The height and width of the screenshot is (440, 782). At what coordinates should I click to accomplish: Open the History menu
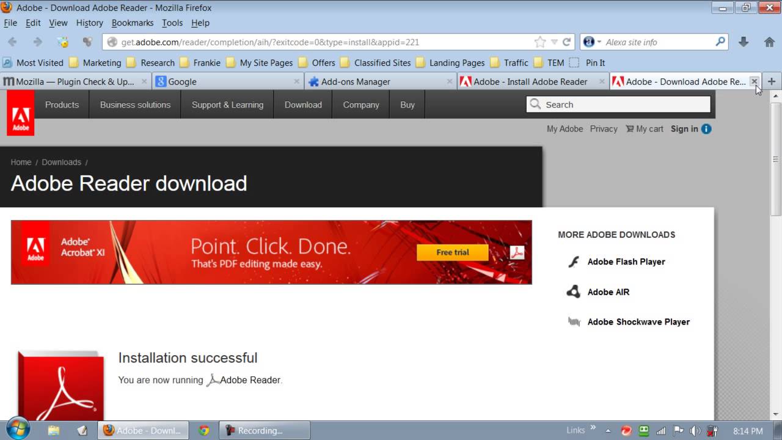(x=90, y=23)
